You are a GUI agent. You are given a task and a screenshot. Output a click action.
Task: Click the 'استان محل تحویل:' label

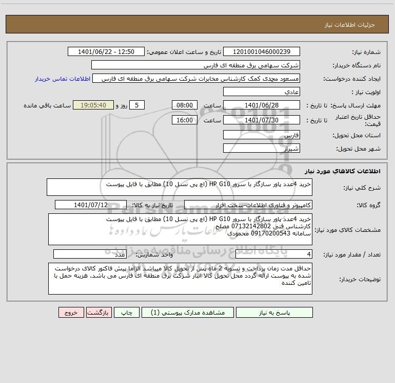pyautogui.click(x=357, y=135)
